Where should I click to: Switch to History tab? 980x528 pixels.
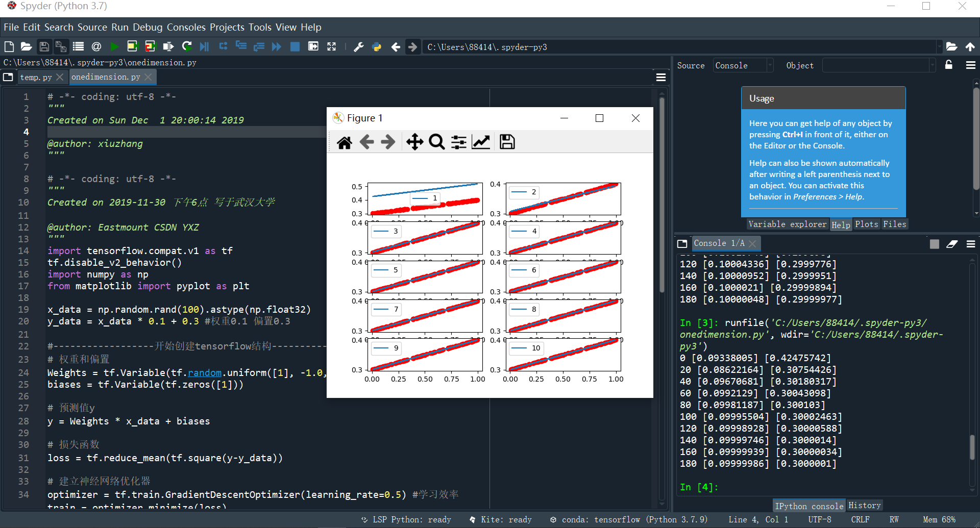[x=865, y=505]
